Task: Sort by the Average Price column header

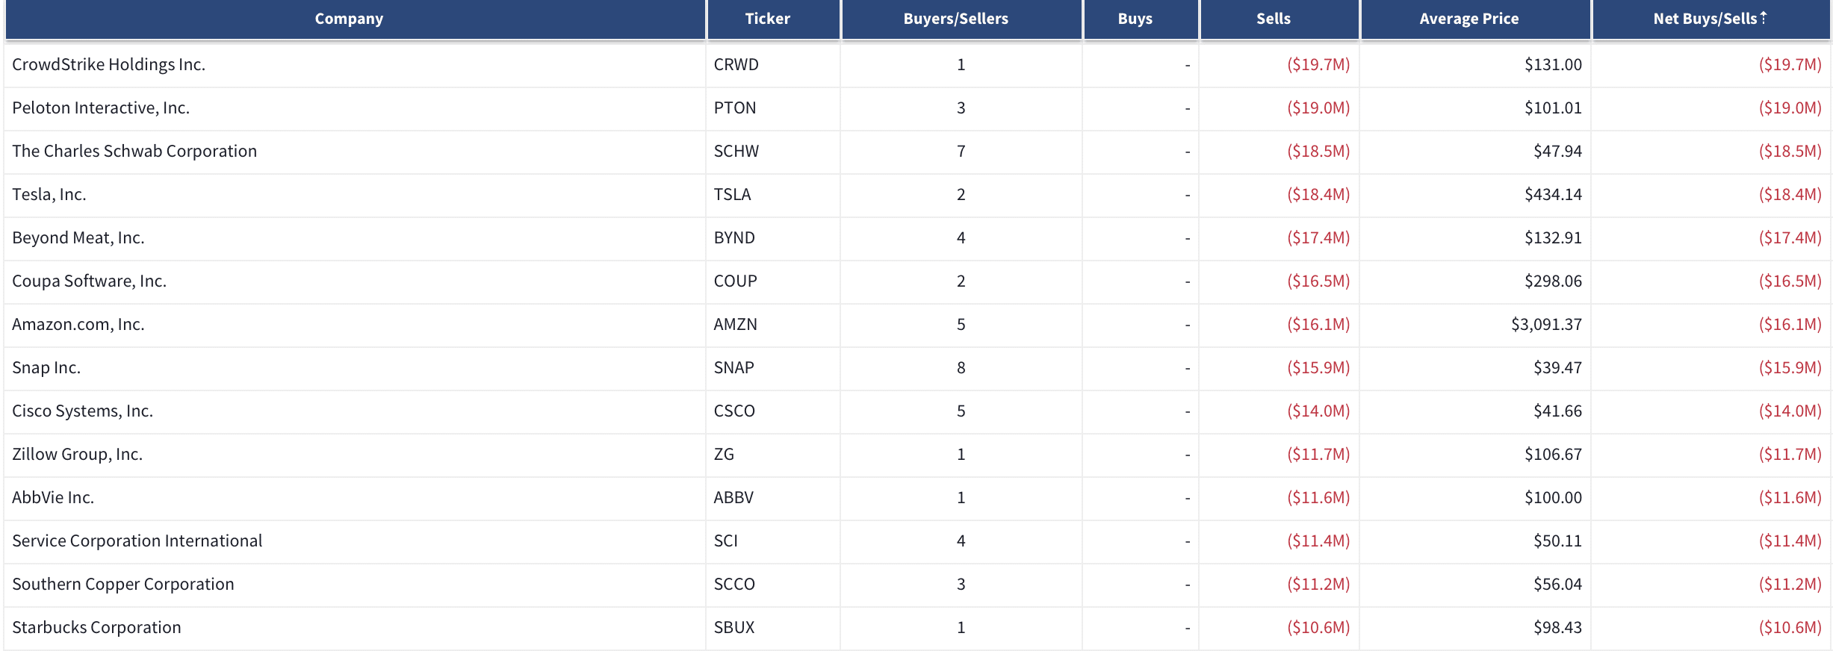Action: 1468,19
